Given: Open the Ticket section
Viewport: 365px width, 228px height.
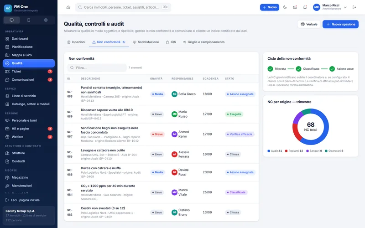Looking at the screenshot, I should point(29,72).
